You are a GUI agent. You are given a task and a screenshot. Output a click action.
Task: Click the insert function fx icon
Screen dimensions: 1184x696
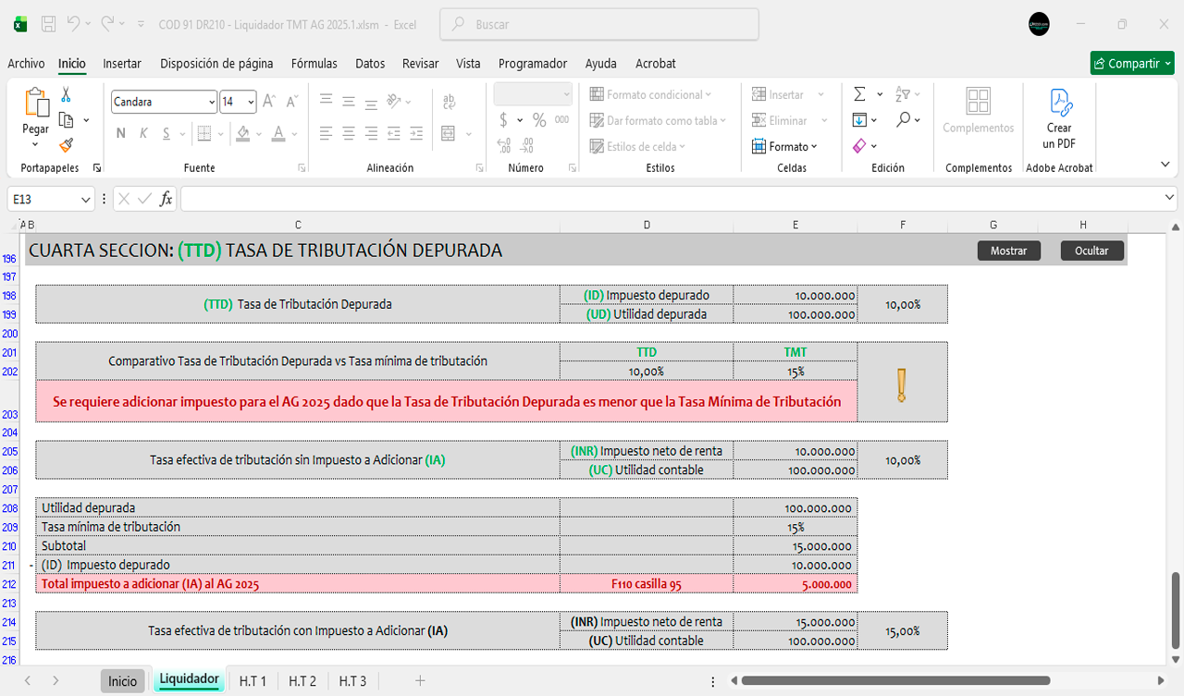coord(166,199)
